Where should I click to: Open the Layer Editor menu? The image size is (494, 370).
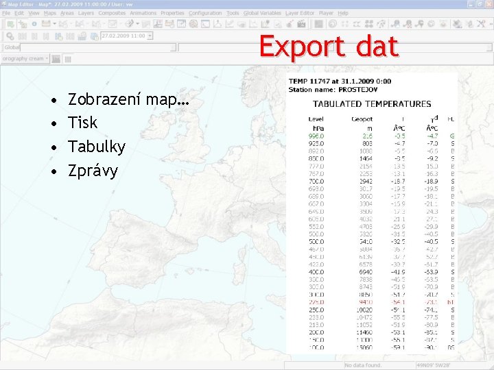tap(300, 13)
